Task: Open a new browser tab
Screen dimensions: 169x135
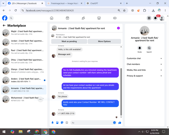Action: point(127,3)
